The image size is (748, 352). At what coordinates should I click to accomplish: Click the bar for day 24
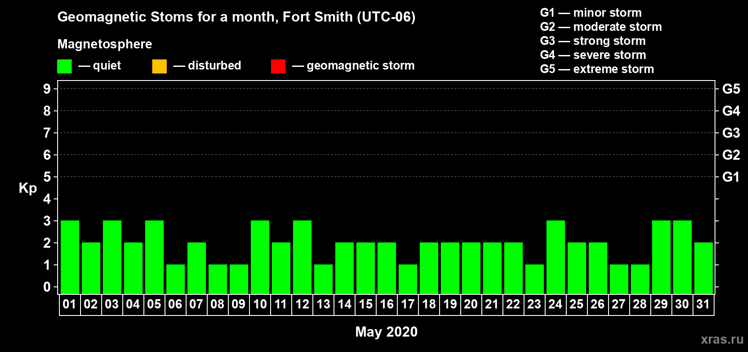pos(556,257)
